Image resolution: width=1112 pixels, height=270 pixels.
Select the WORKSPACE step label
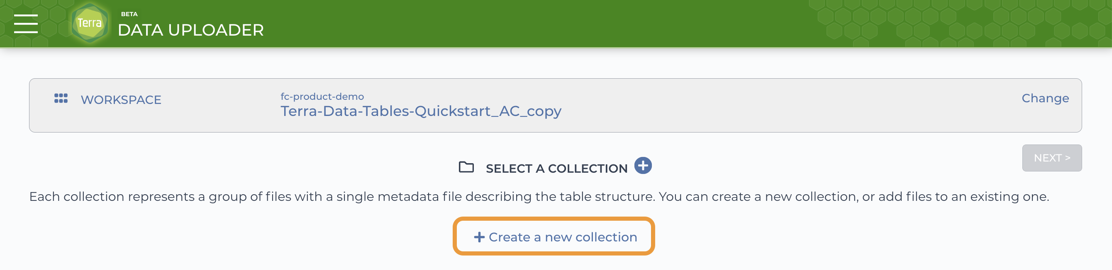pos(121,100)
